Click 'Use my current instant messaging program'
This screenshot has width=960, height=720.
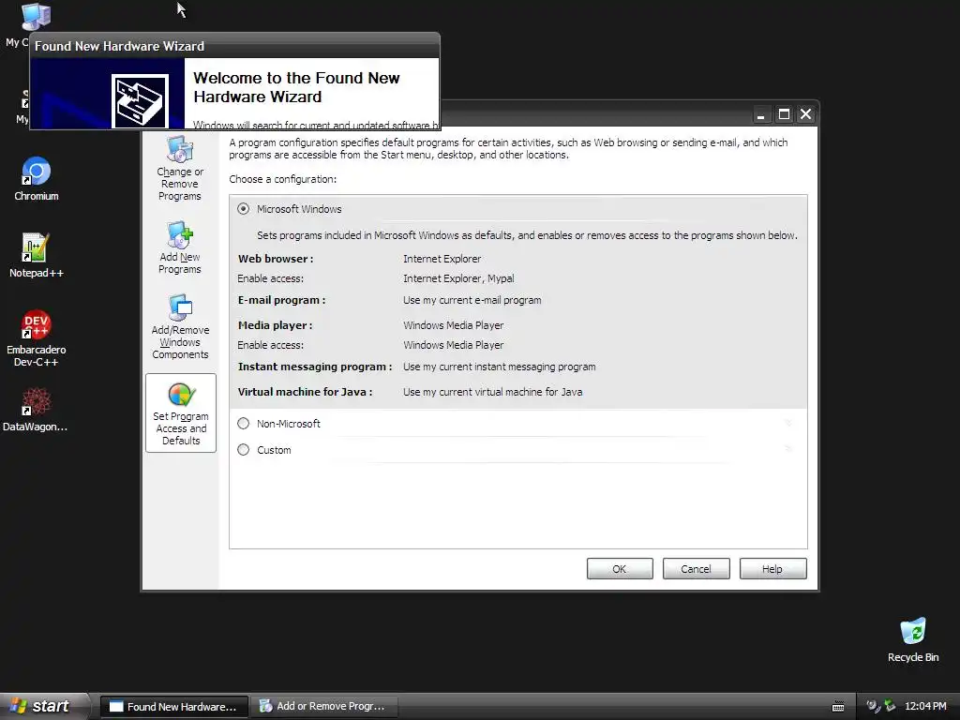499,367
